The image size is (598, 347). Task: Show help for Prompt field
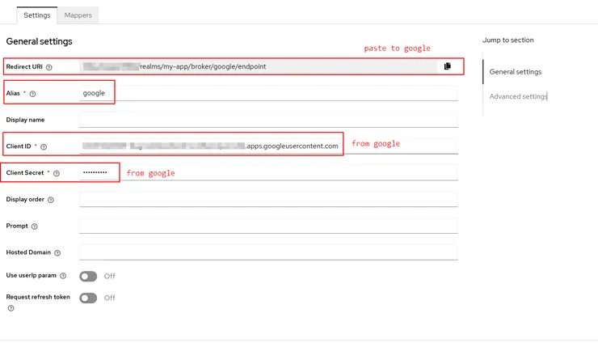click(34, 226)
